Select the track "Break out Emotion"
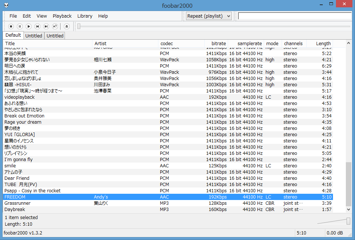This screenshot has height=240, width=355. [168, 116]
